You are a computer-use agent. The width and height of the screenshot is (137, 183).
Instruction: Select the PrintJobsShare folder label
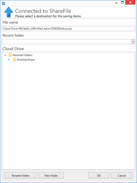(26, 60)
